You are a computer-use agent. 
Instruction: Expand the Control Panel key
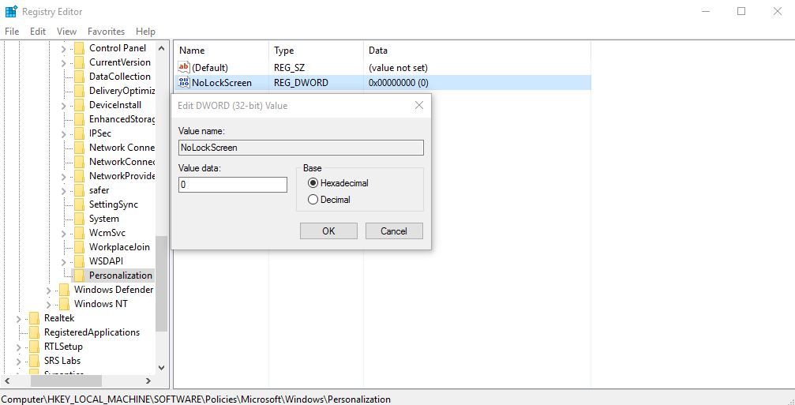coord(63,49)
